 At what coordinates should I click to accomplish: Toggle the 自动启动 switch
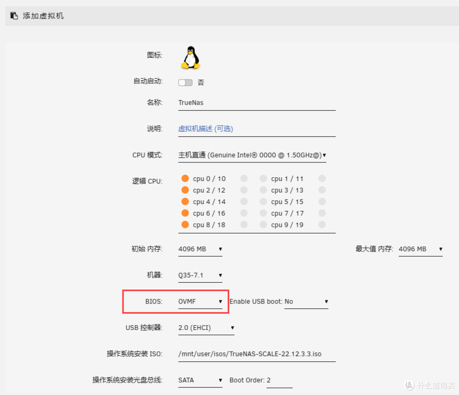click(x=185, y=82)
